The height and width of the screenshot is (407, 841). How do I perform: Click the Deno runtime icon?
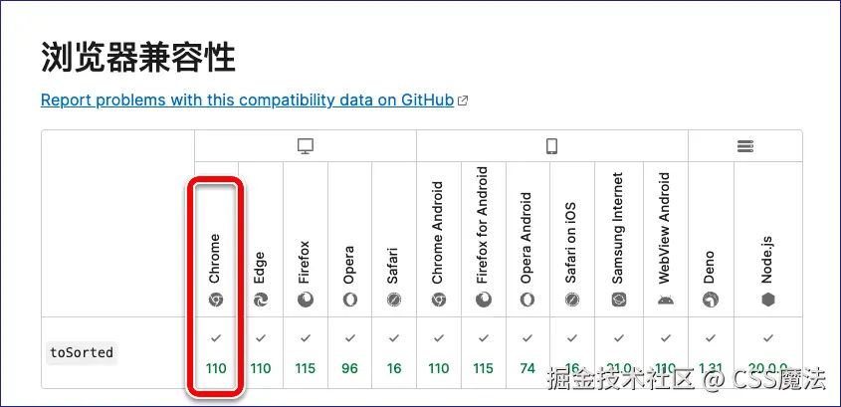tap(710, 300)
